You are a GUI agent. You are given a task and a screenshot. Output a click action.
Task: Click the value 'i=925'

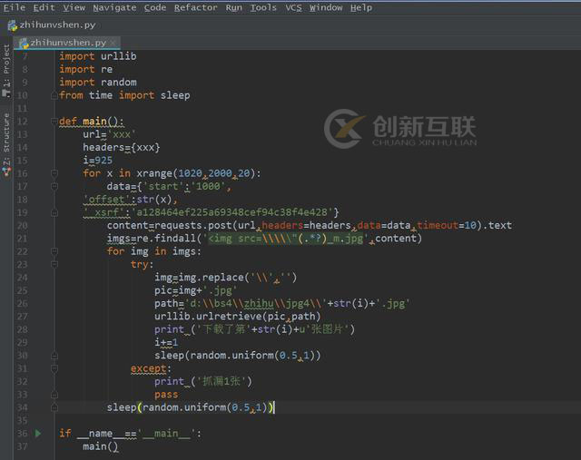tap(97, 161)
